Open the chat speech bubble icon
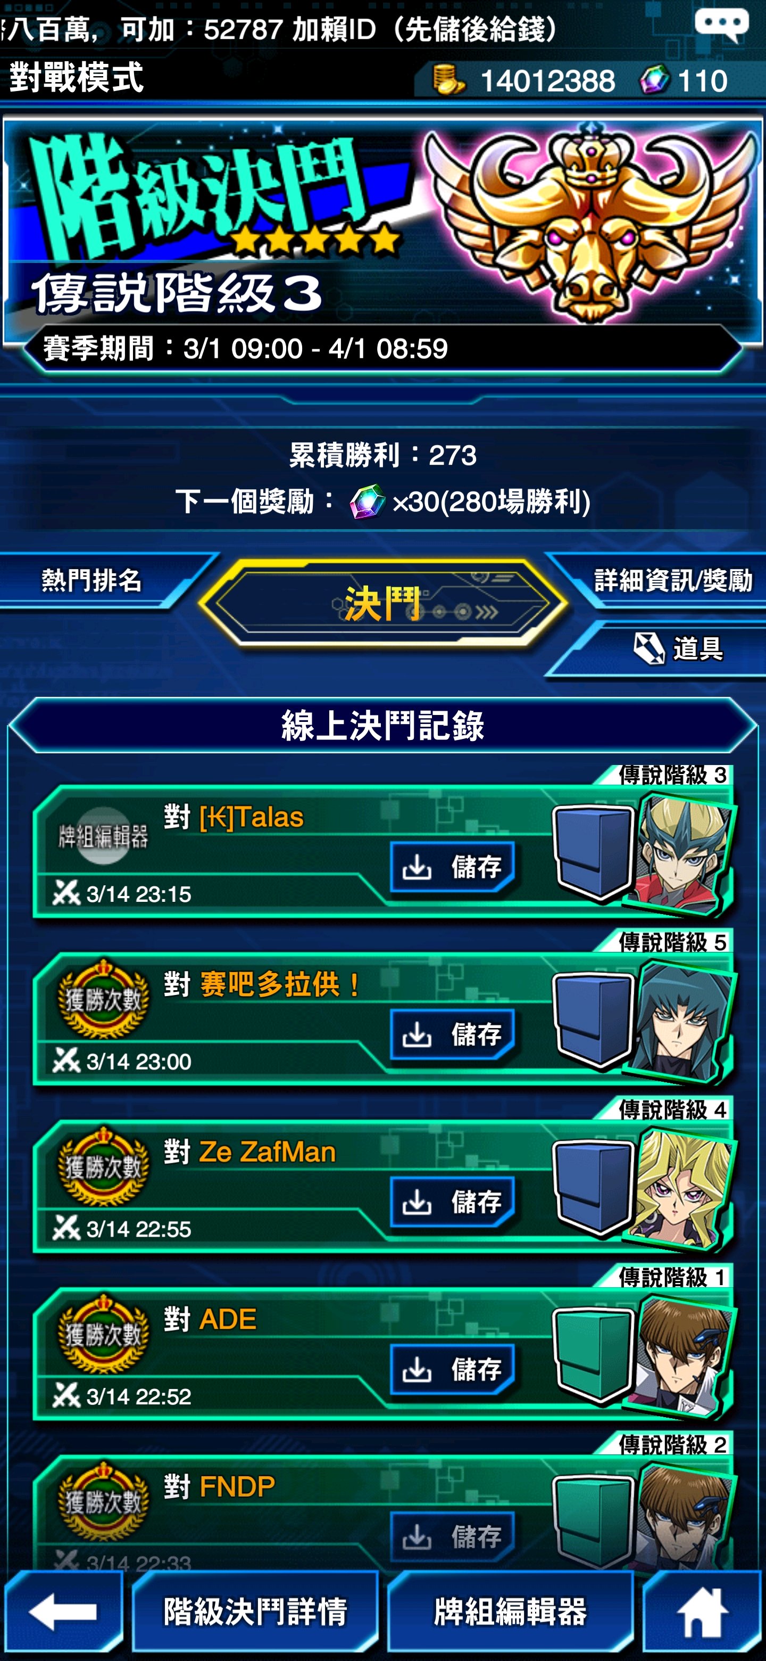The height and width of the screenshot is (1661, 766). pyautogui.click(x=721, y=26)
